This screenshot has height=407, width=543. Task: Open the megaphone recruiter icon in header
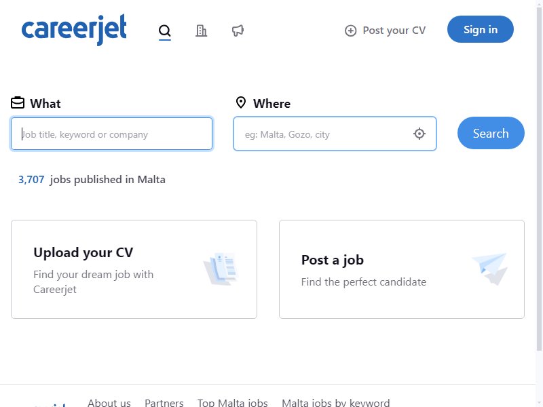238,31
